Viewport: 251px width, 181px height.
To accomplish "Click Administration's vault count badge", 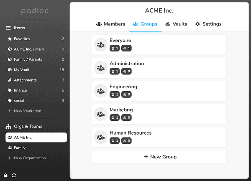I will (x=126, y=71).
